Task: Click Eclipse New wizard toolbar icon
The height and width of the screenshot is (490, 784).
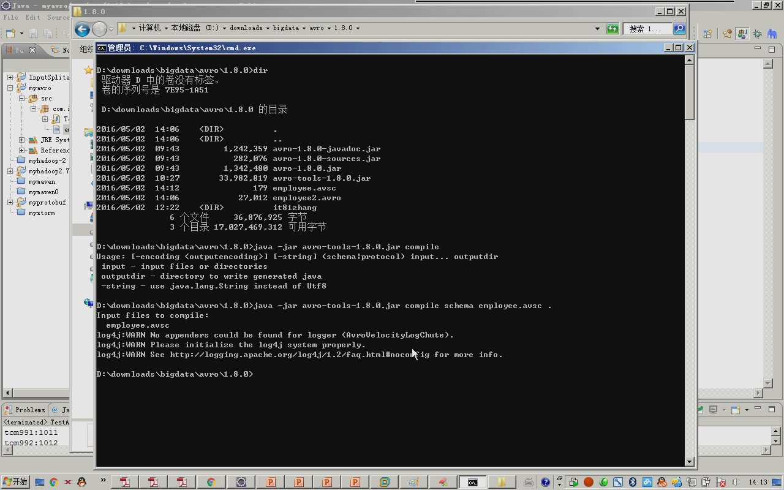Action: [10, 33]
